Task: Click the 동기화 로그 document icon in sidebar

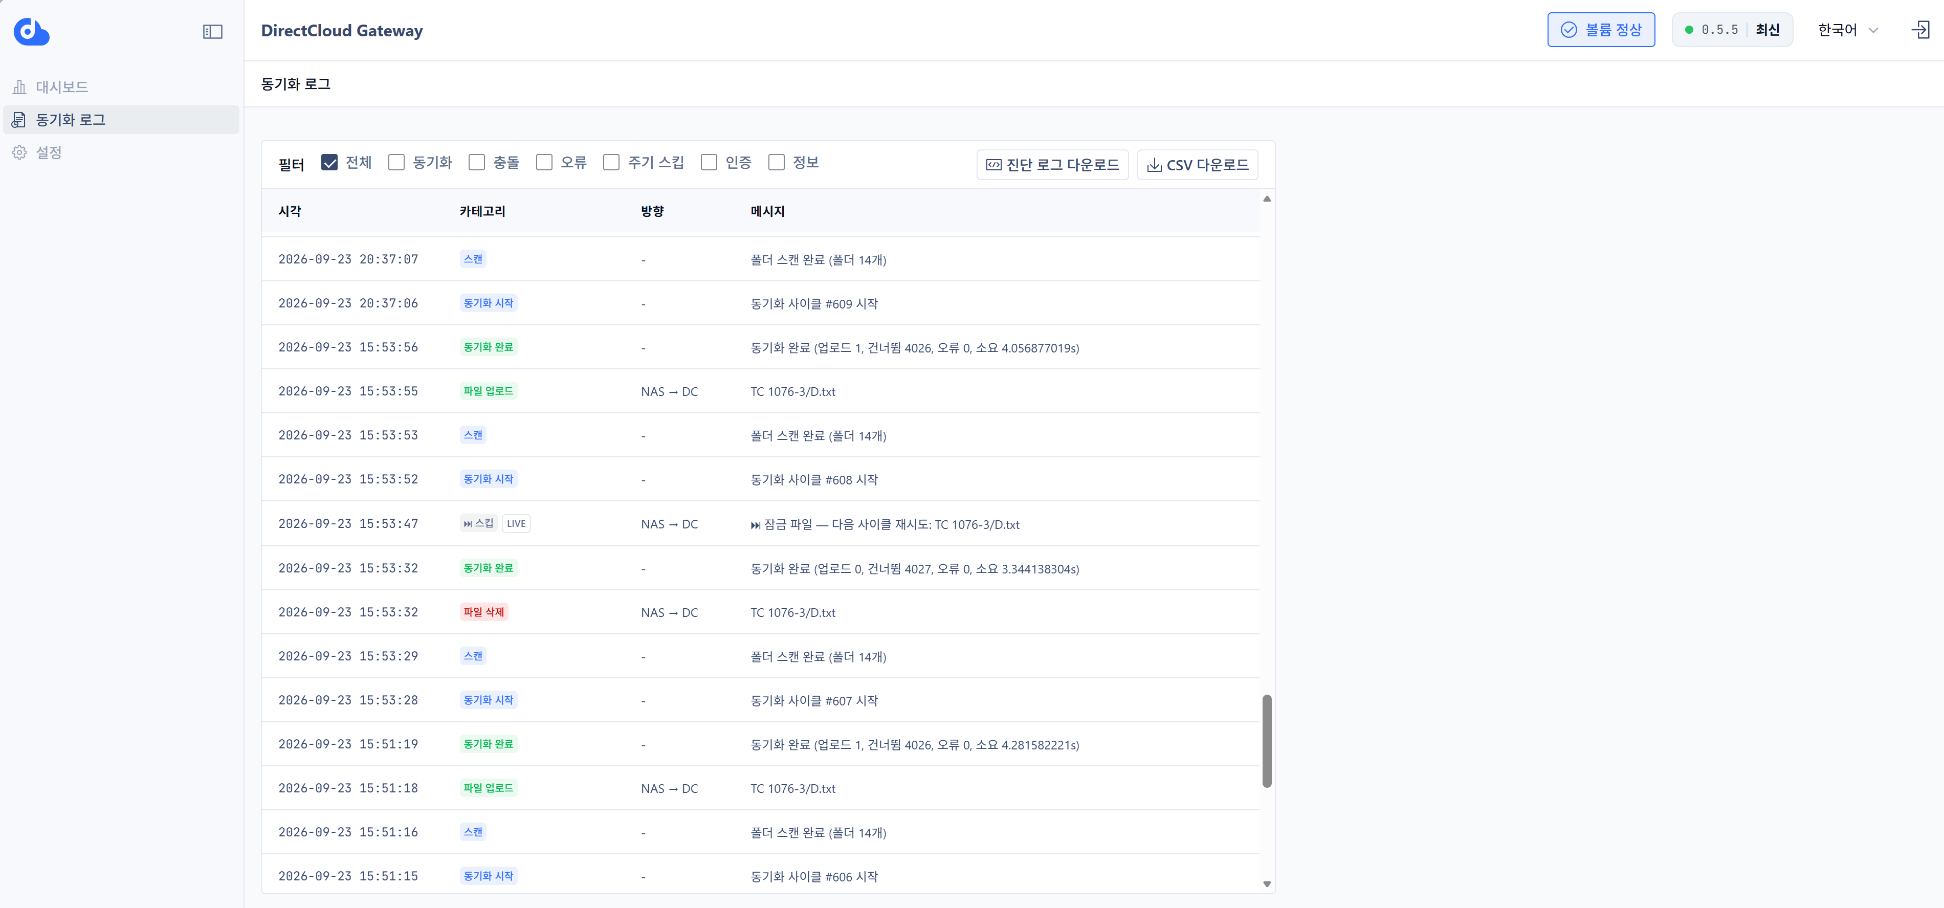Action: (x=19, y=120)
